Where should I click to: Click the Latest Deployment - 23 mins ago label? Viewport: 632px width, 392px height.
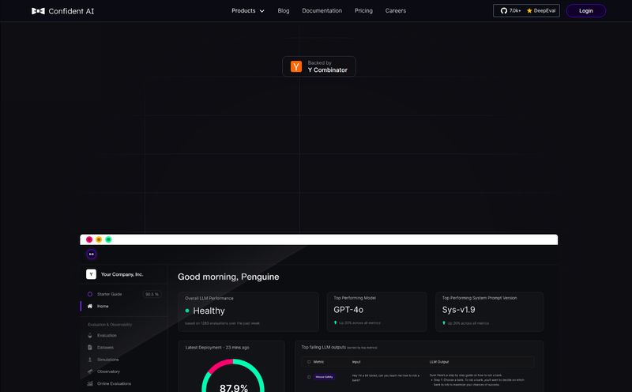tap(217, 348)
